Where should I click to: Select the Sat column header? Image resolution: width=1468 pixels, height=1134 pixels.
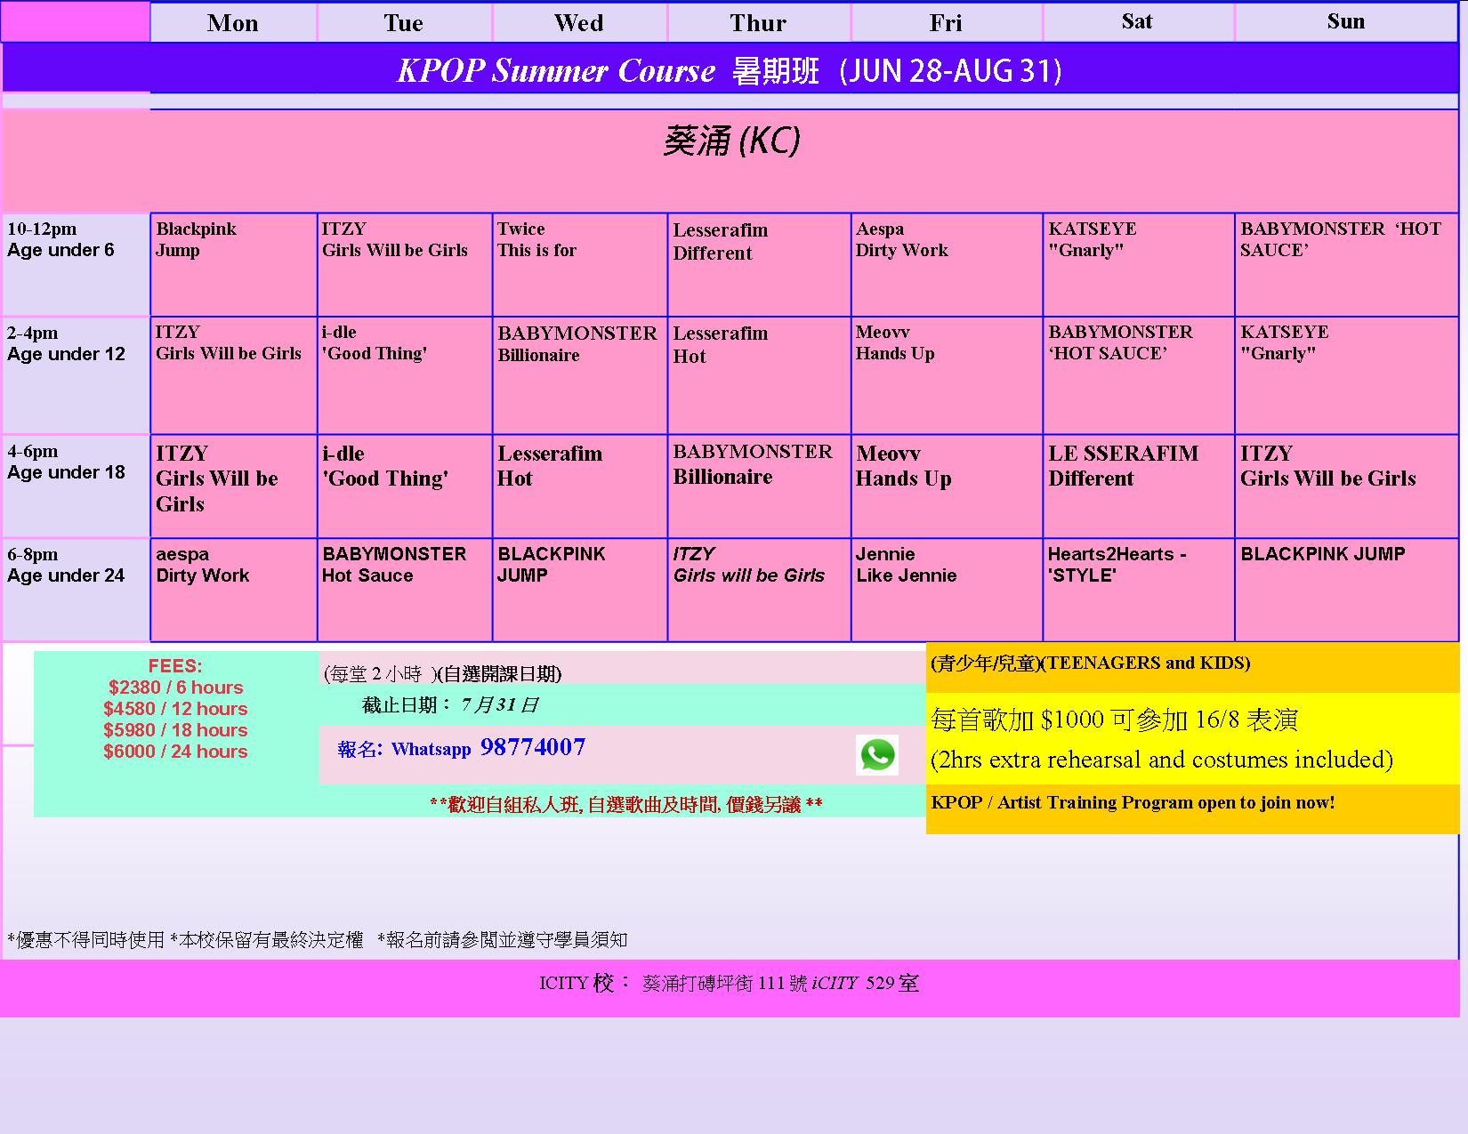click(x=1138, y=22)
